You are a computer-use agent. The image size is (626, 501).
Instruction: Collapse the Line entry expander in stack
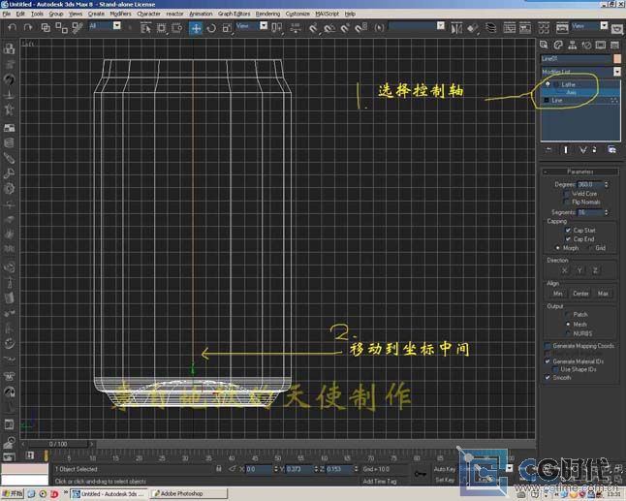[547, 100]
